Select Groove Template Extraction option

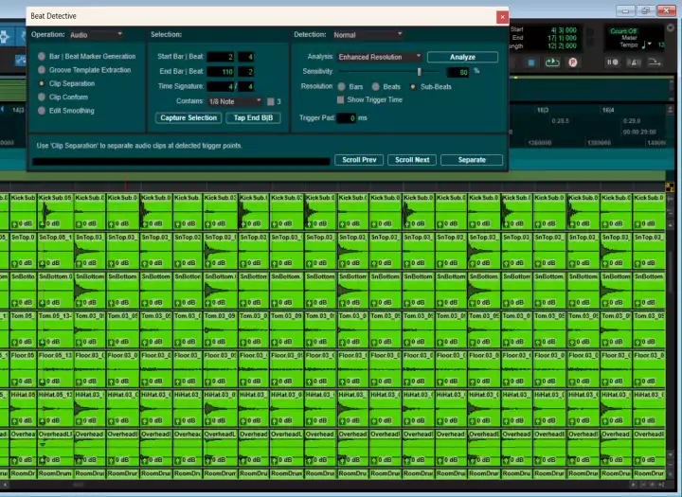[x=42, y=70]
